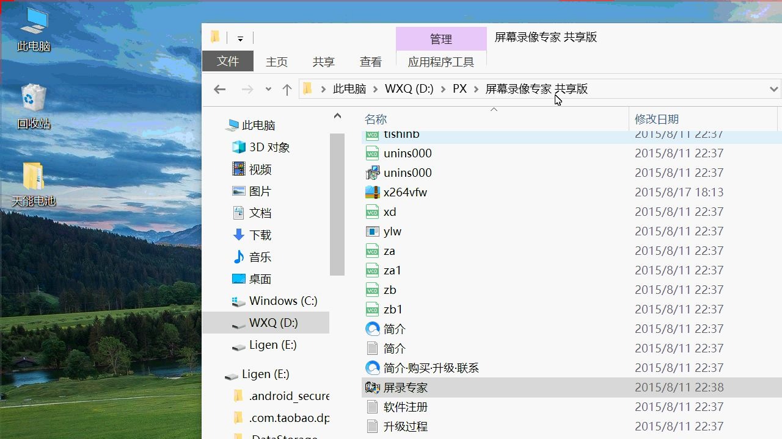The height and width of the screenshot is (439, 782).
Task: Select the zb1 file icon
Action: coord(373,310)
